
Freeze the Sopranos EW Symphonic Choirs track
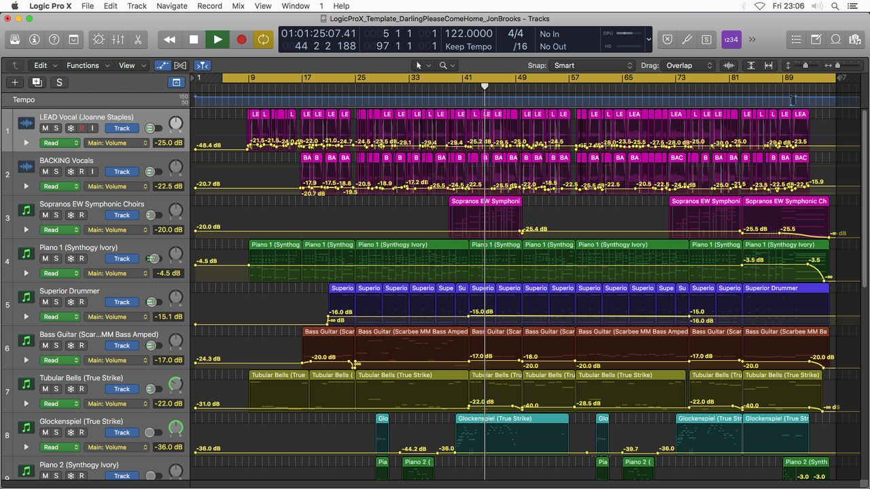pos(69,215)
